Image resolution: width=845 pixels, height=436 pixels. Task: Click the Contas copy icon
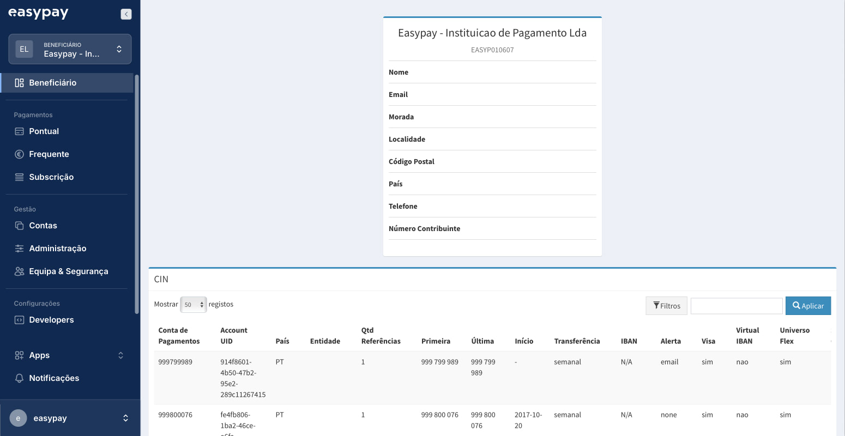pyautogui.click(x=19, y=226)
